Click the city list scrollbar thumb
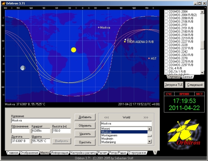The width and height of the screenshot is (208, 161). point(149,136)
